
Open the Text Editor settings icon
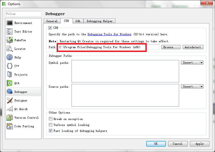tap(10, 32)
